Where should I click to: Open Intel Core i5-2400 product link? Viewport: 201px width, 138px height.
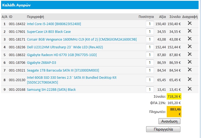[x=54, y=24]
